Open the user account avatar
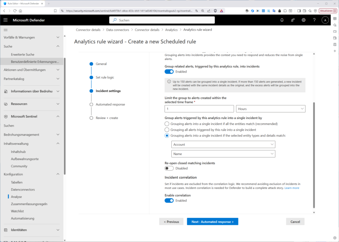This screenshot has width=339, height=242. [x=325, y=20]
